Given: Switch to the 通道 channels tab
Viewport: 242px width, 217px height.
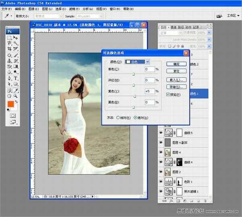Looking at the screenshot, I should coord(173,27).
